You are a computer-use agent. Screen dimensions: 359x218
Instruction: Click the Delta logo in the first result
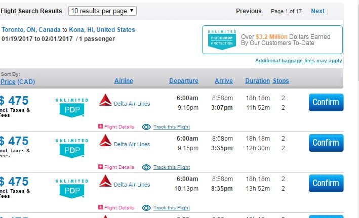pyautogui.click(x=105, y=100)
